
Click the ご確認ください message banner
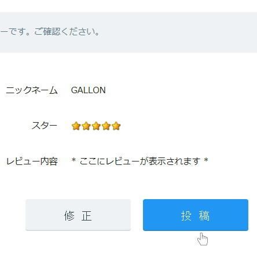click(128, 32)
